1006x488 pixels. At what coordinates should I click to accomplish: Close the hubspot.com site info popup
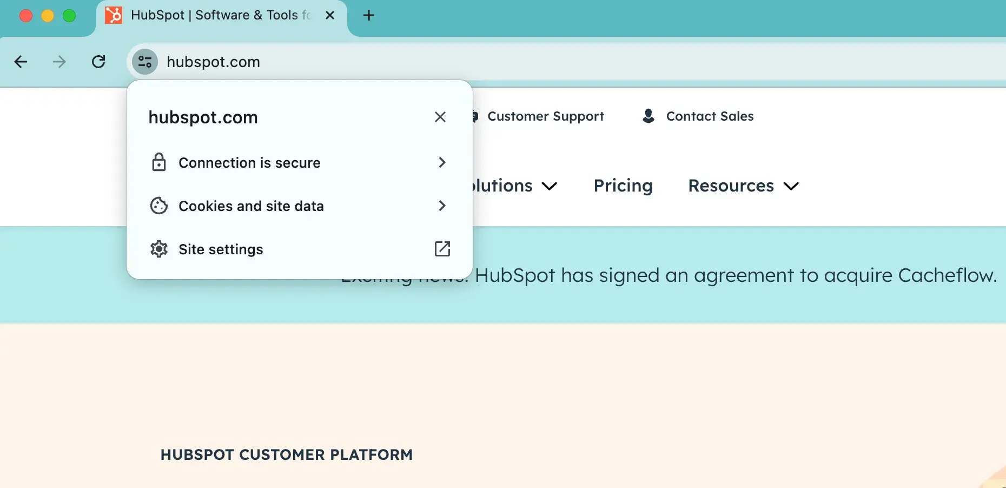coord(440,117)
